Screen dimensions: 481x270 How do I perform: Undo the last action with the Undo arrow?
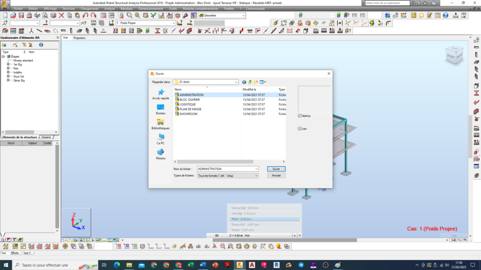pyautogui.click(x=84, y=15)
